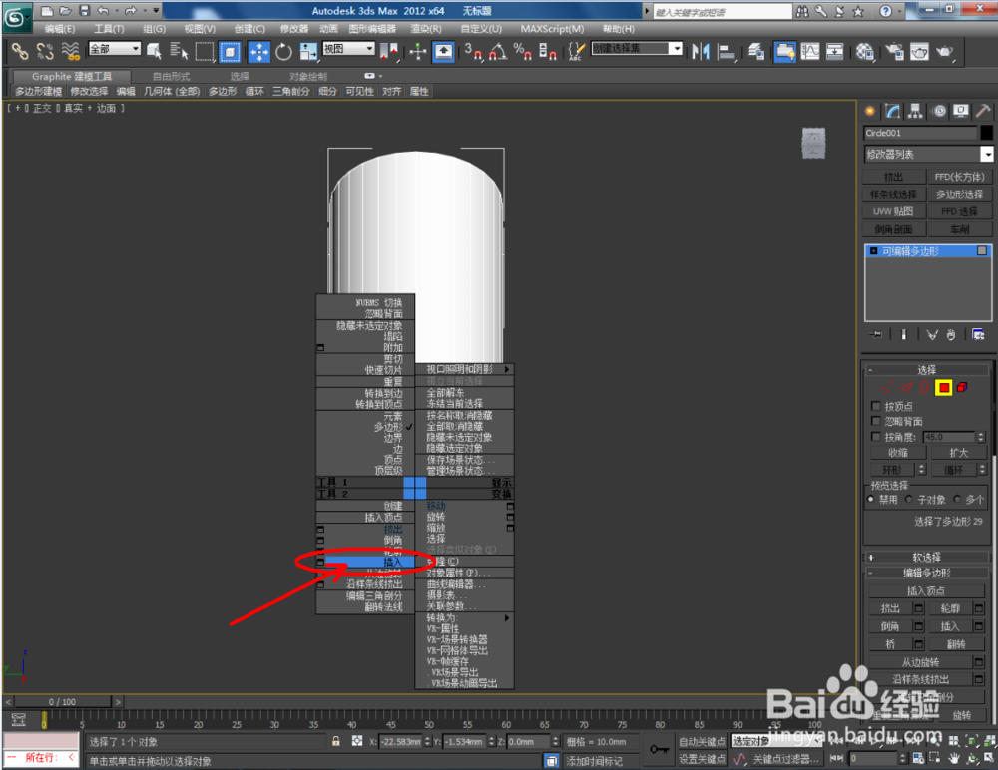Select the Select Object tool

pos(154,52)
